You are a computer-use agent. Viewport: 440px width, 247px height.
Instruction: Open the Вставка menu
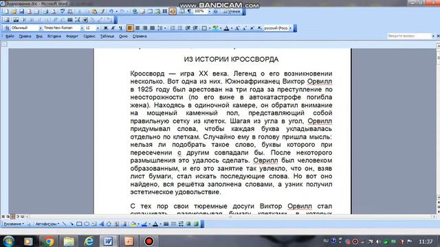[x=54, y=36]
